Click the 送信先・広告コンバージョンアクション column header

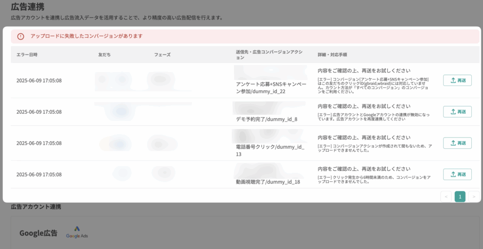pos(269,55)
